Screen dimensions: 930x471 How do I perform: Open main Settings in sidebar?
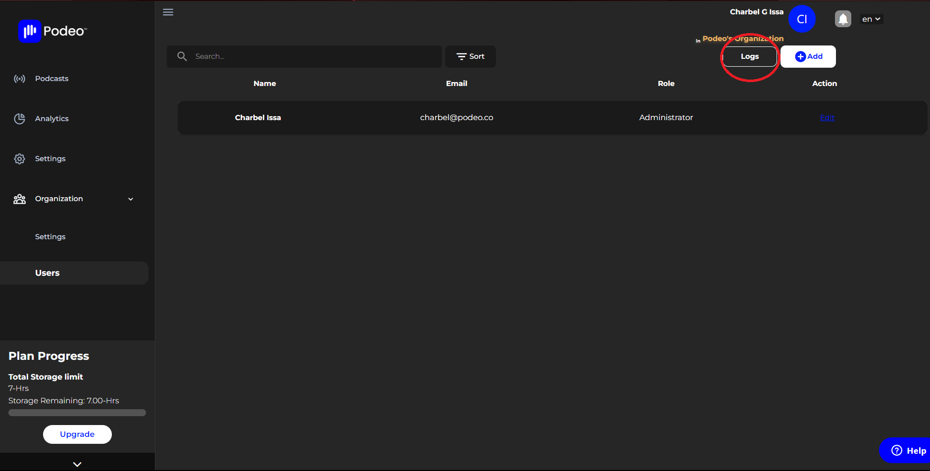[x=50, y=159]
